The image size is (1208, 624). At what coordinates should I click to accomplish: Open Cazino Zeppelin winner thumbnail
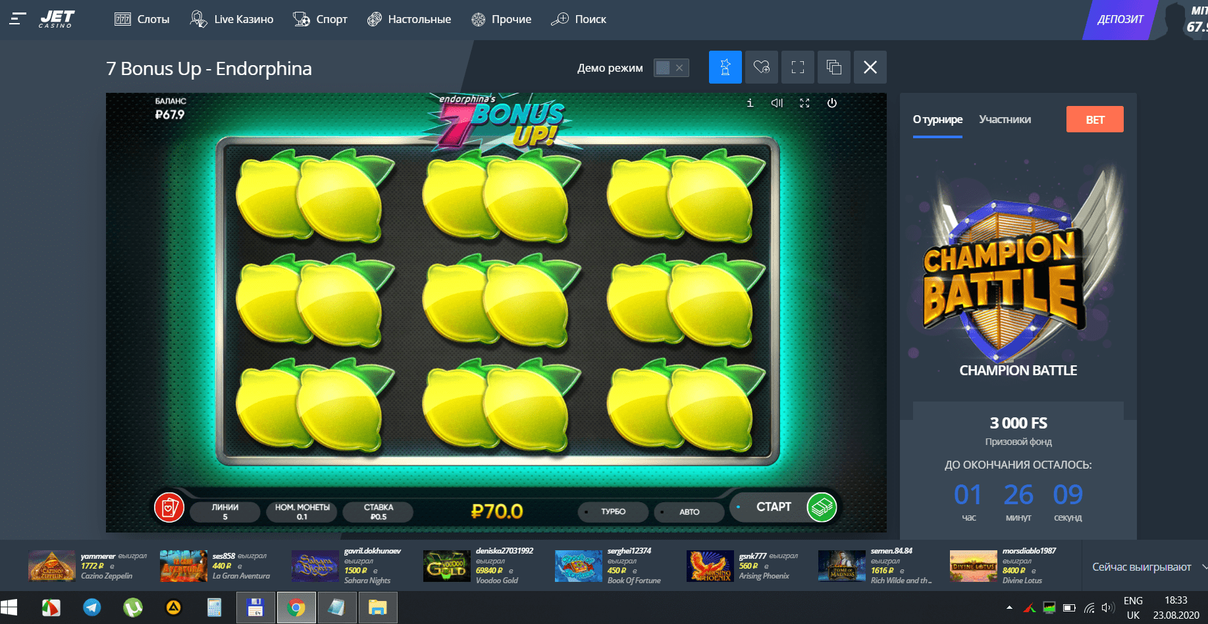point(52,566)
